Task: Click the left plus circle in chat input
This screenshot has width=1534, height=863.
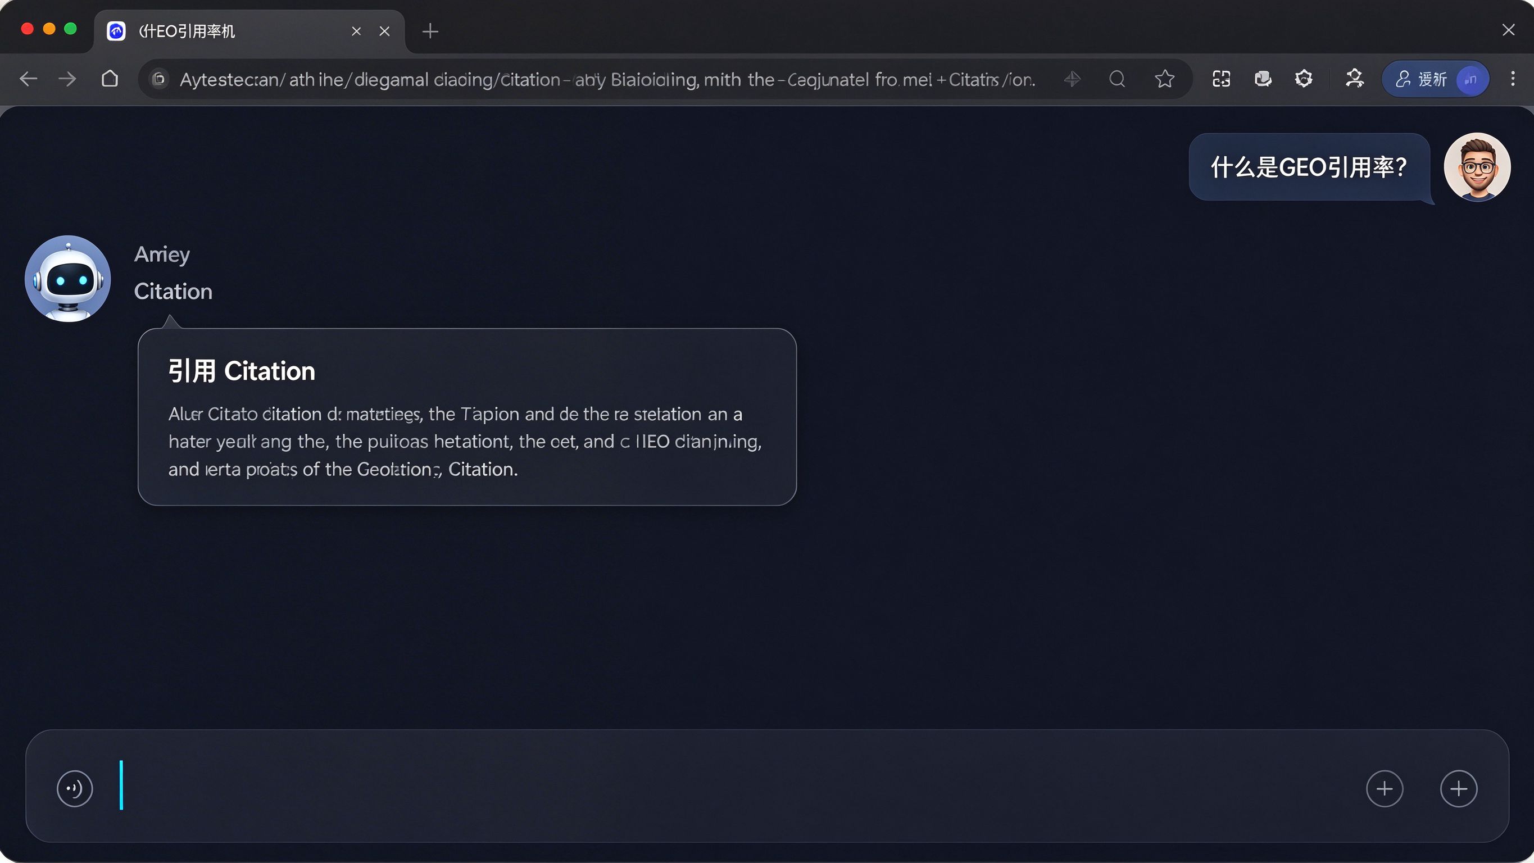Action: coord(1385,788)
